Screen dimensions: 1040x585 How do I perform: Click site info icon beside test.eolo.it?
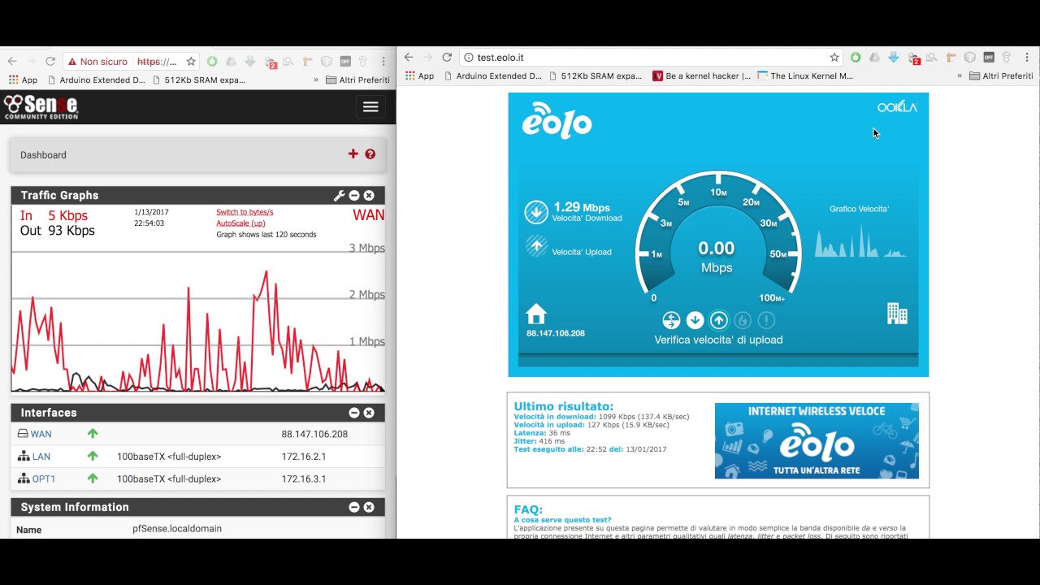[x=469, y=58]
